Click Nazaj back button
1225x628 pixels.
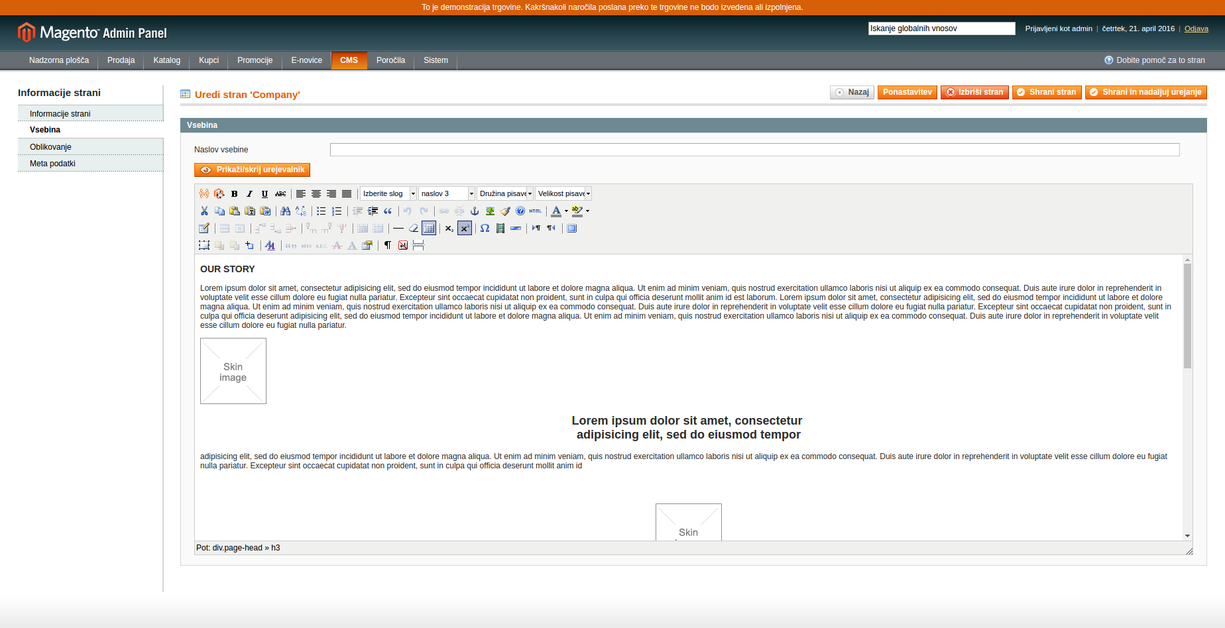[x=852, y=92]
